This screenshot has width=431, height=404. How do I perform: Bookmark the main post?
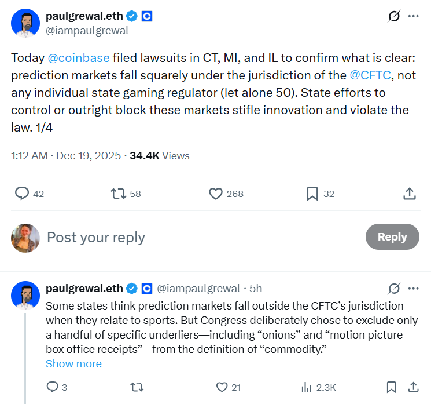point(312,194)
